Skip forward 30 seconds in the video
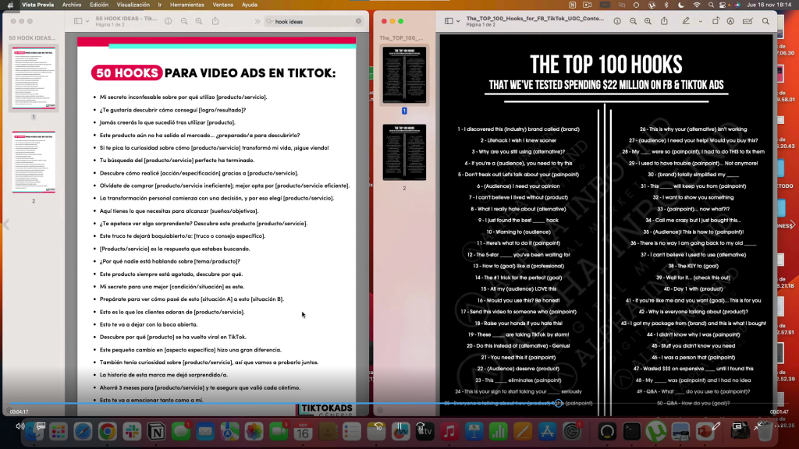Image resolution: width=799 pixels, height=449 pixels. pos(421,426)
